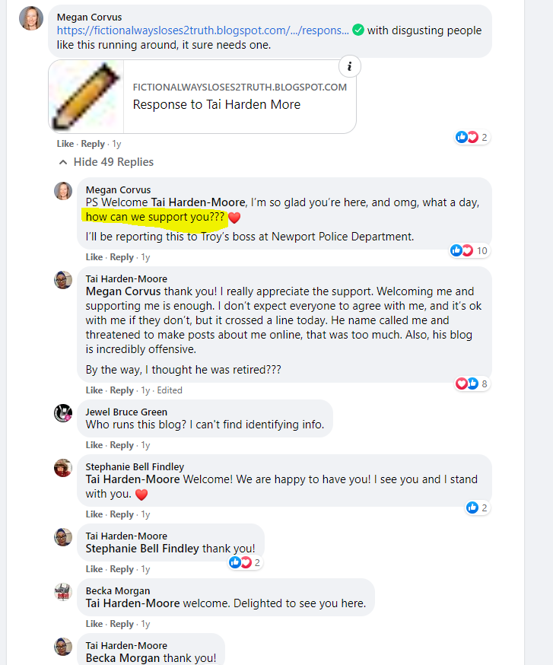Click the info icon on link preview
Viewport: 553px width, 665px height.
tap(350, 67)
